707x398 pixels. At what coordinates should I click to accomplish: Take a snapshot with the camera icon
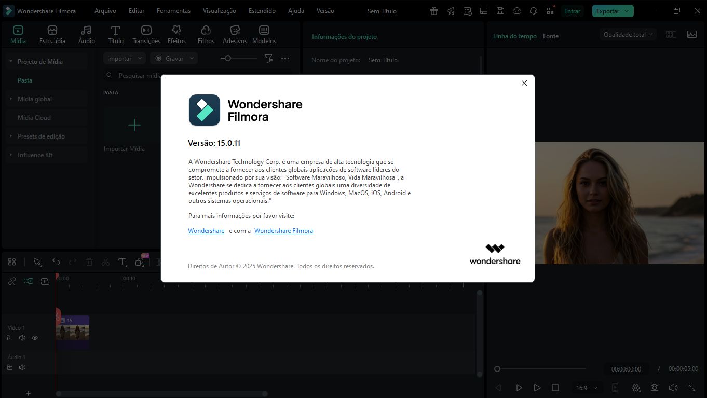(655, 388)
